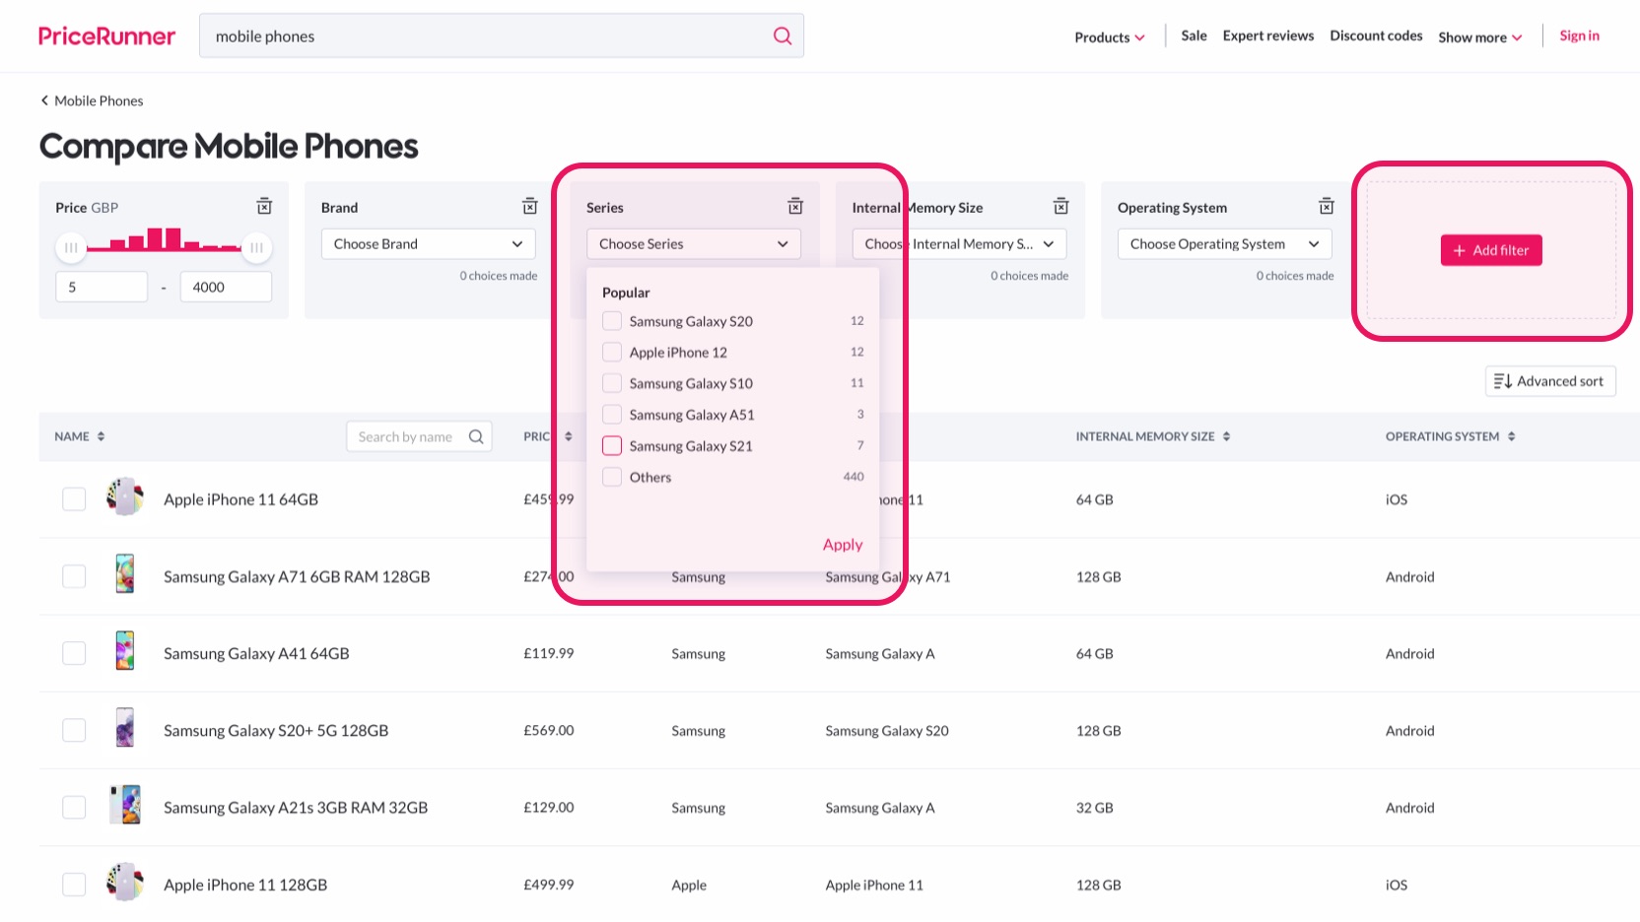Viewport: 1640px width, 922px height.
Task: Remove the Internal Memory Size filter
Action: point(1061,207)
